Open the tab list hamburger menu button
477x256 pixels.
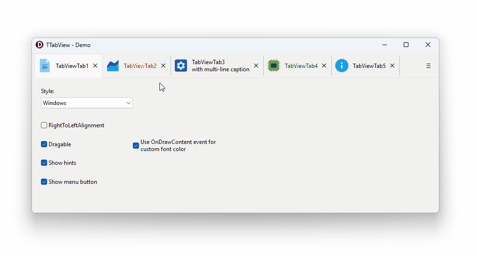428,66
